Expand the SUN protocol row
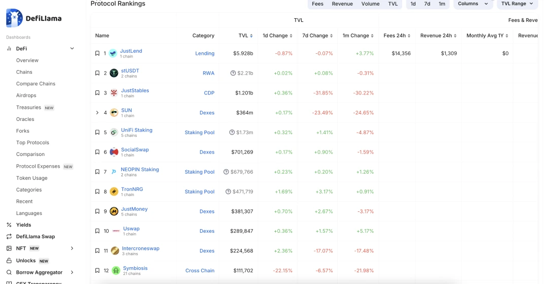 click(x=98, y=113)
